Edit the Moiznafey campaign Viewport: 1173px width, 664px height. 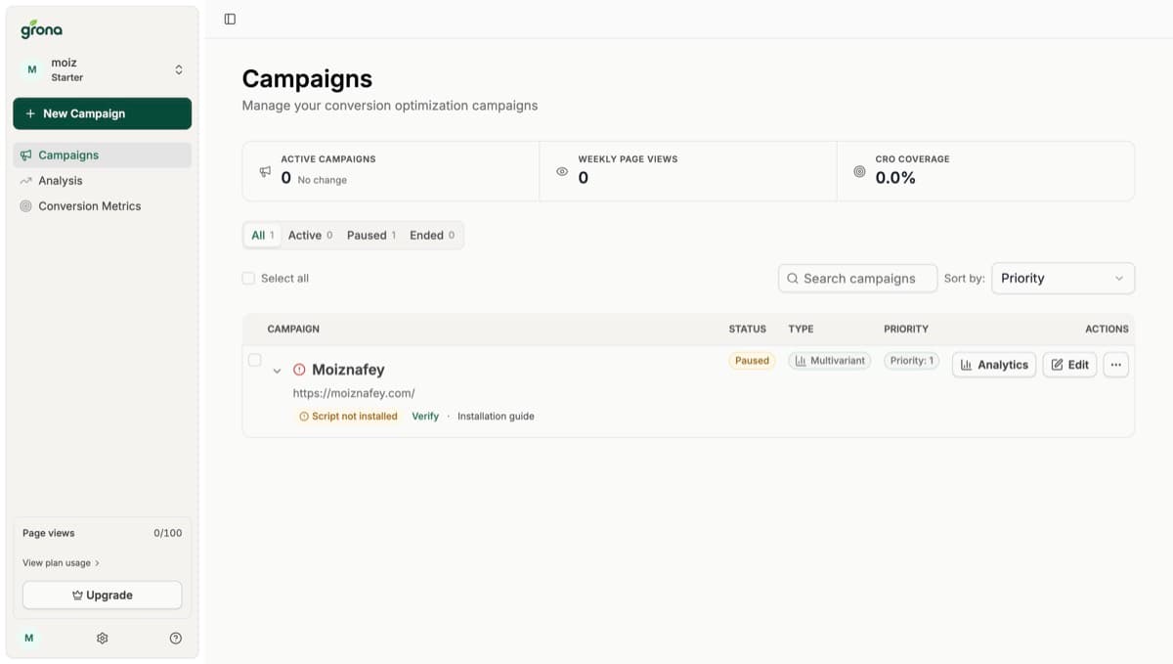coord(1069,365)
